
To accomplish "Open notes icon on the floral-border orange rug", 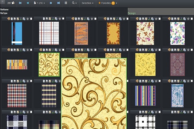I will pyautogui.click(x=114, y=19).
